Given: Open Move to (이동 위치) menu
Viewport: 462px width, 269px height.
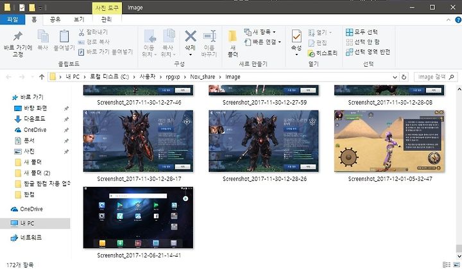Looking at the screenshot, I should [x=150, y=43].
